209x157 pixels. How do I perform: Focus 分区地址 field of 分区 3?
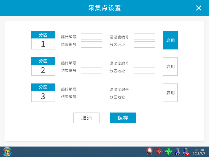click(144, 97)
